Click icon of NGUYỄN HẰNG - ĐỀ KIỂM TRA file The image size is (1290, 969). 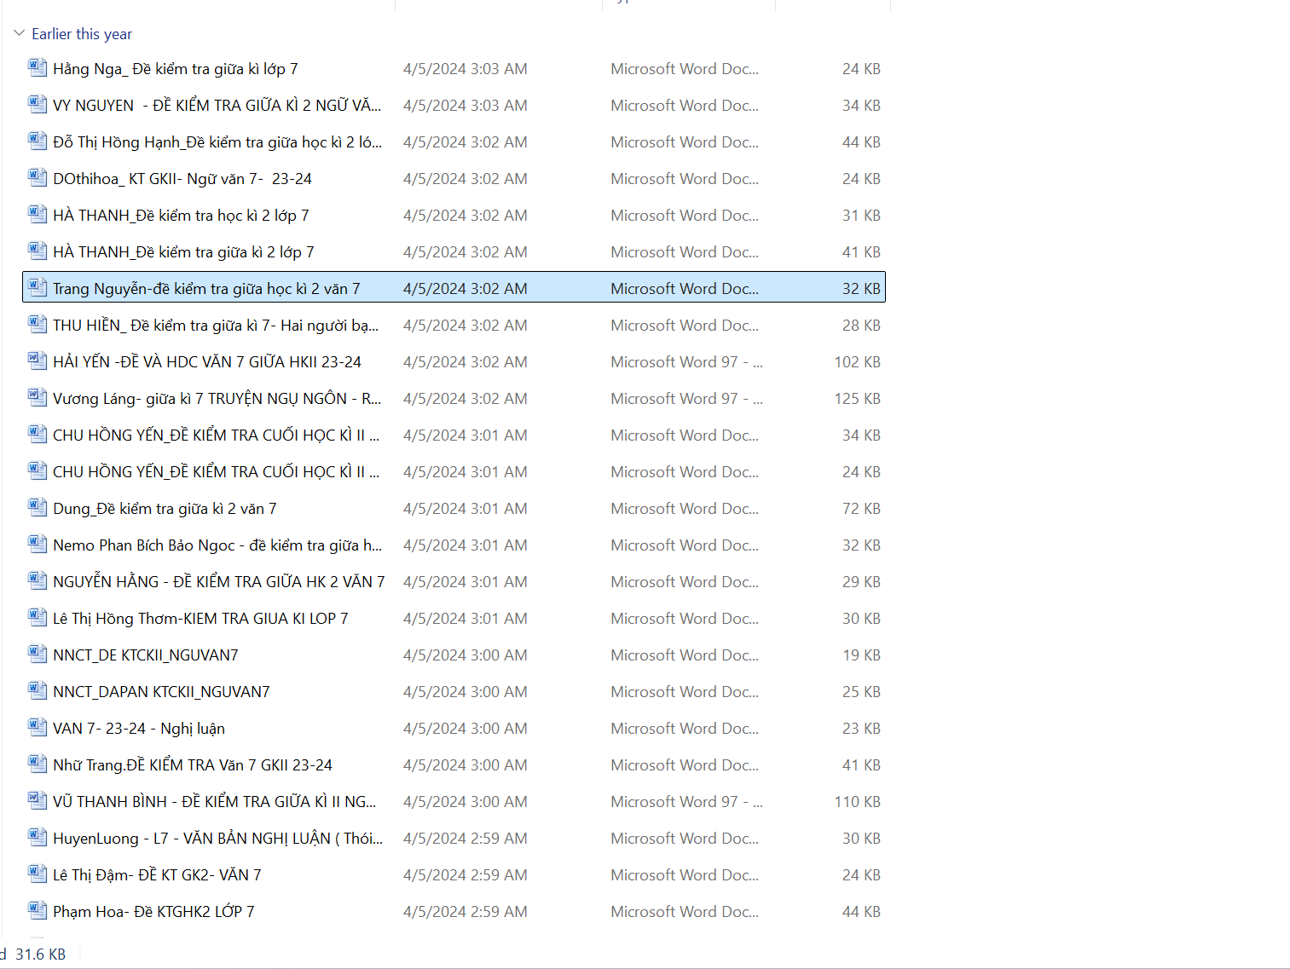click(38, 581)
